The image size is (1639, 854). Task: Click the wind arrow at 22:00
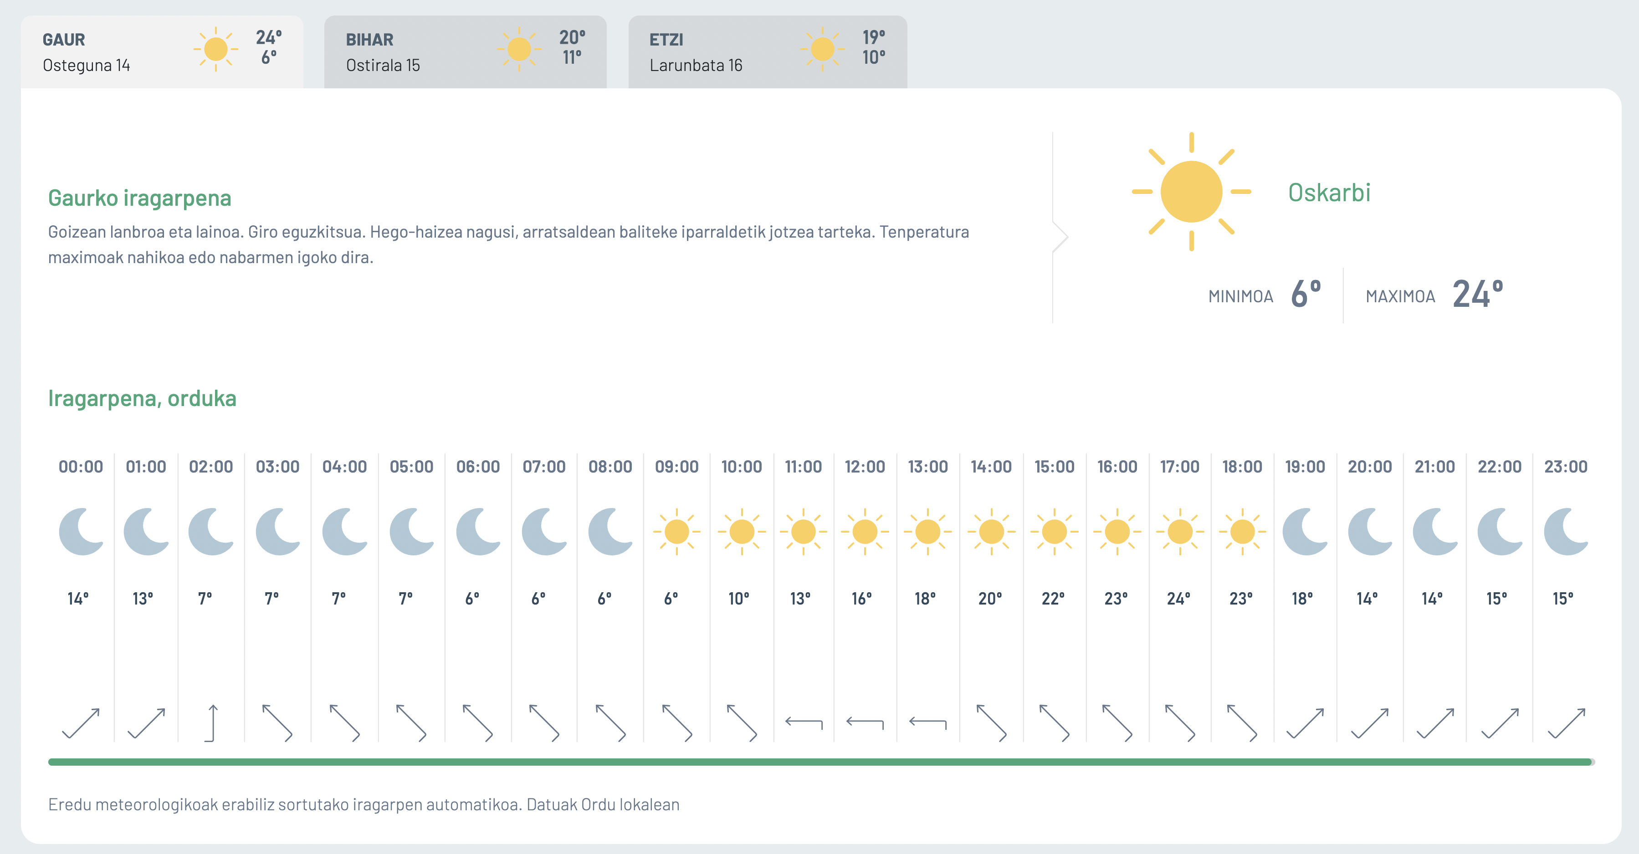1500,723
